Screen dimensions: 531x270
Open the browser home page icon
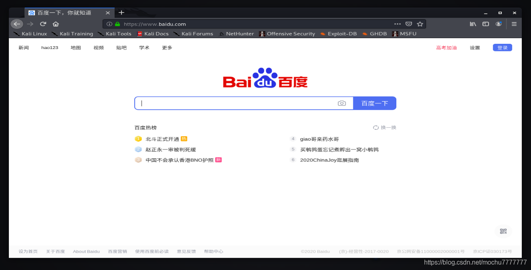tap(56, 24)
